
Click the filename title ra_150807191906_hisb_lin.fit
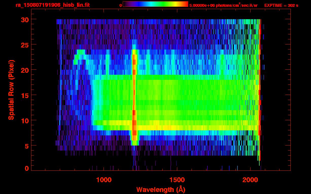click(x=52, y=5)
